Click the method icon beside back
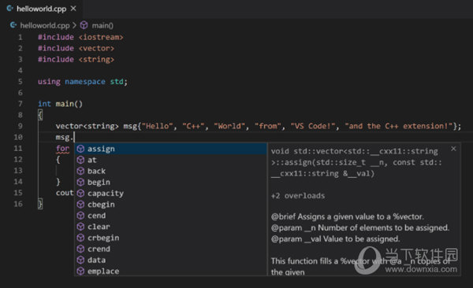473x288 pixels. click(80, 171)
